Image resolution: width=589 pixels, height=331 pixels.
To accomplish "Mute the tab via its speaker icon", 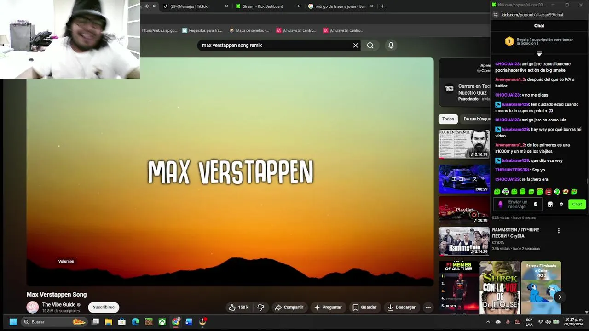I will tap(146, 6).
